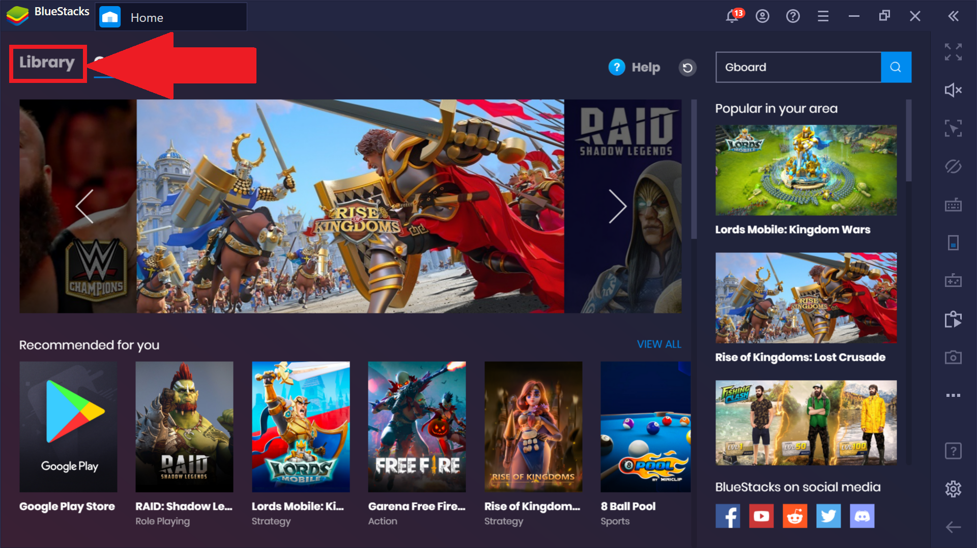Open the media manager icon

(x=953, y=319)
